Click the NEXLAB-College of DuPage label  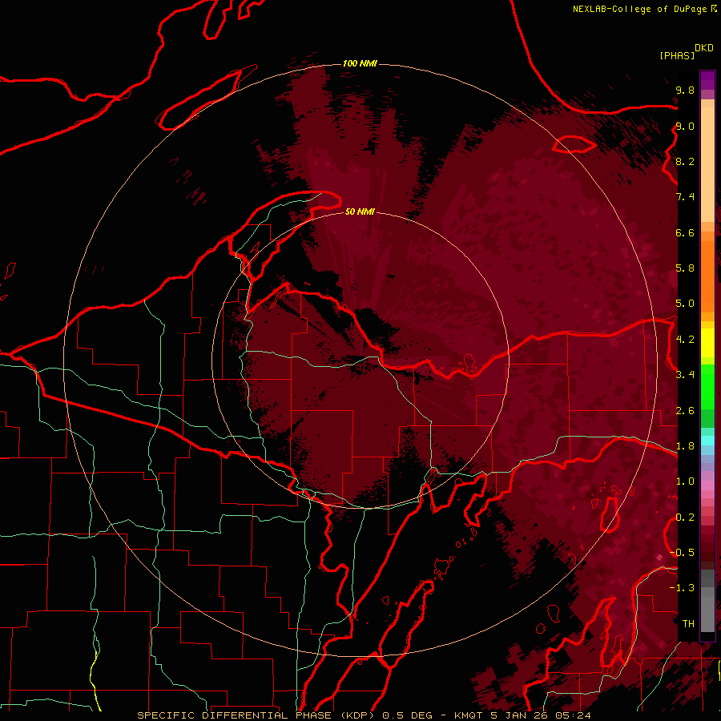tap(640, 9)
